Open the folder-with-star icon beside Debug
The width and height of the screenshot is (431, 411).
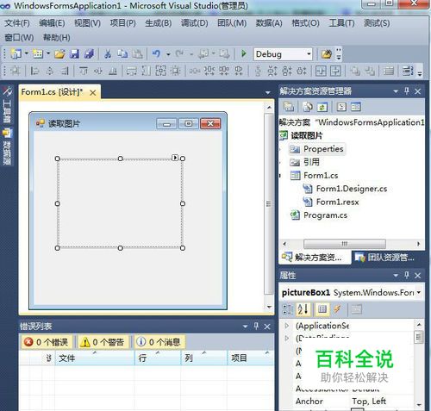(x=327, y=54)
